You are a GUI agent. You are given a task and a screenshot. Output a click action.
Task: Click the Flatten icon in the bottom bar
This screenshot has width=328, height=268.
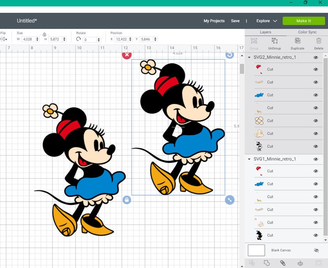pos(300,263)
